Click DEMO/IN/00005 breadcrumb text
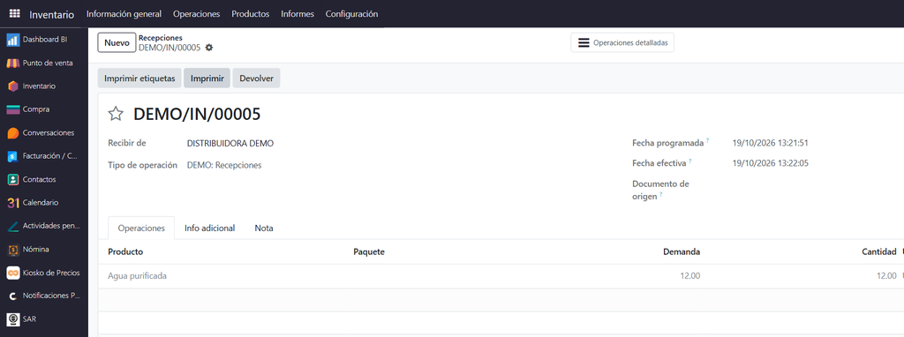The width and height of the screenshot is (904, 337). 169,48
